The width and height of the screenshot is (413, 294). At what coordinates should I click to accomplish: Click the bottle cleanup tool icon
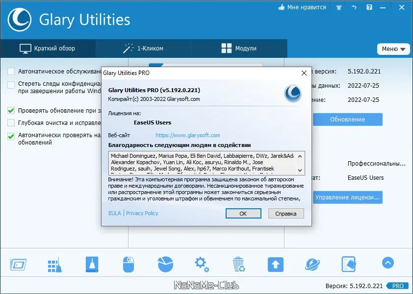92,264
